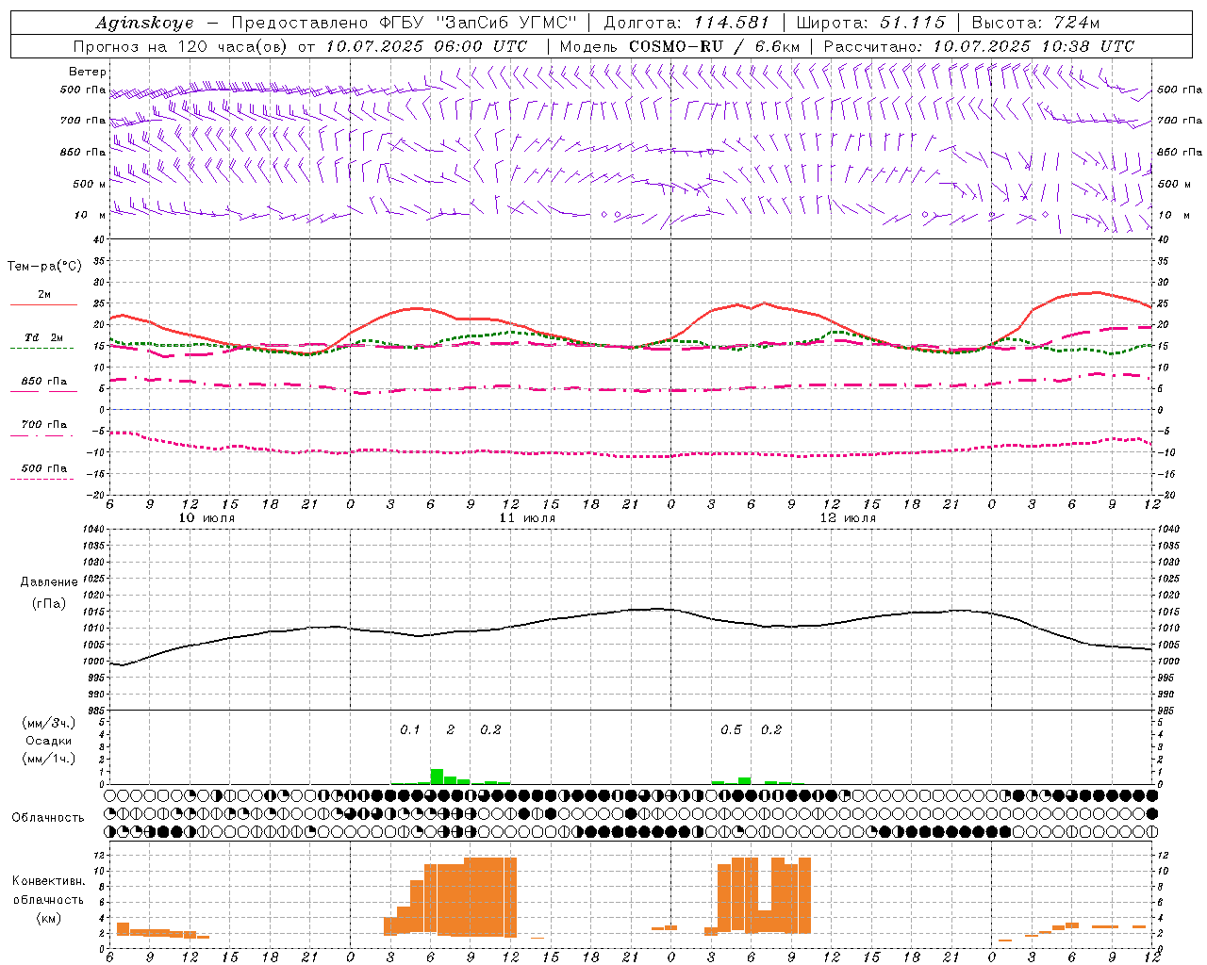Click the Конвективн. convective cloud label
The image size is (1207, 965).
[x=48, y=881]
